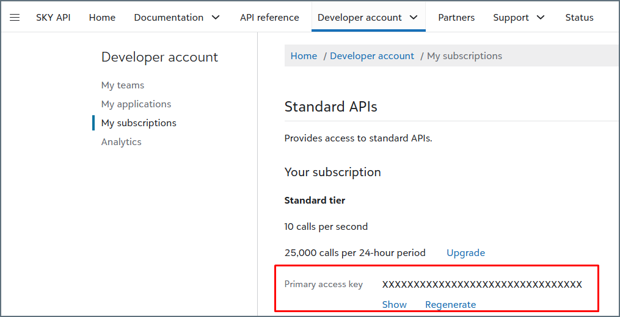Click the '10 calls per second' text

pyautogui.click(x=326, y=227)
